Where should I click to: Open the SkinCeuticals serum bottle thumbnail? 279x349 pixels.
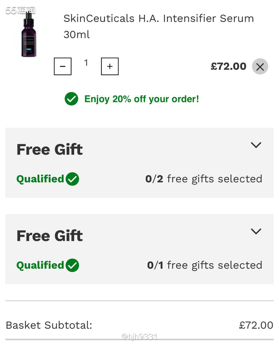click(29, 34)
